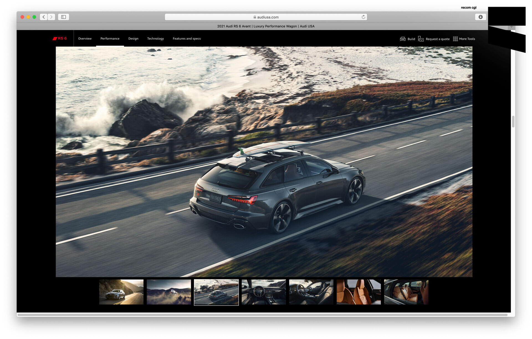
Task: Toggle the Safari sidebar icon
Action: tap(63, 17)
